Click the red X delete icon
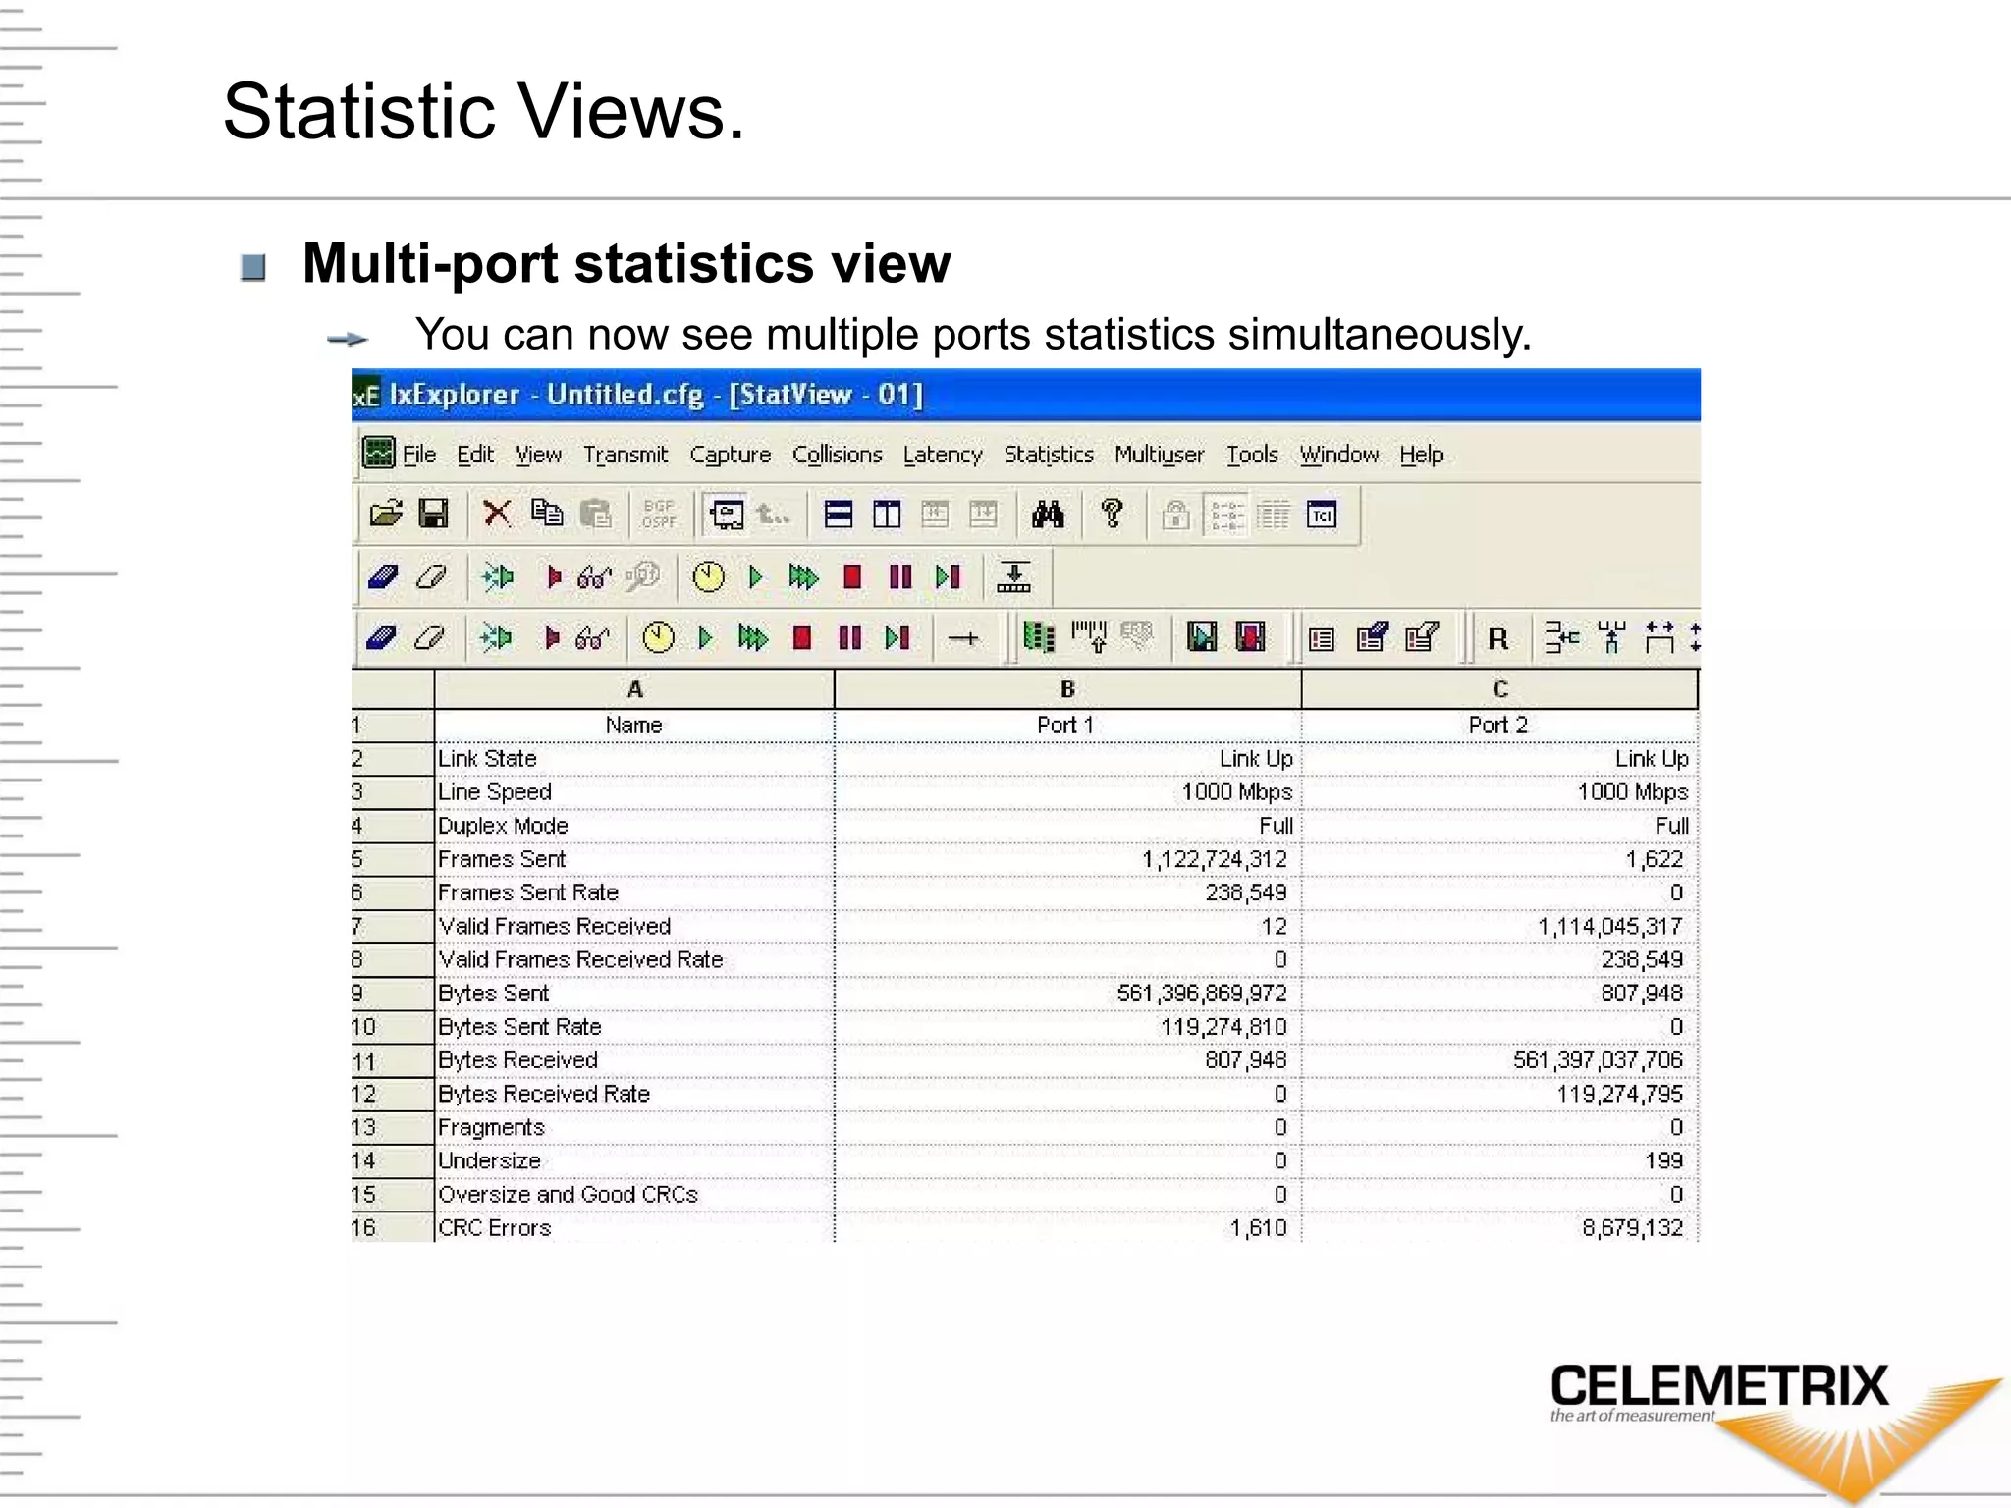Image resolution: width=2011 pixels, height=1508 pixels. (x=497, y=513)
